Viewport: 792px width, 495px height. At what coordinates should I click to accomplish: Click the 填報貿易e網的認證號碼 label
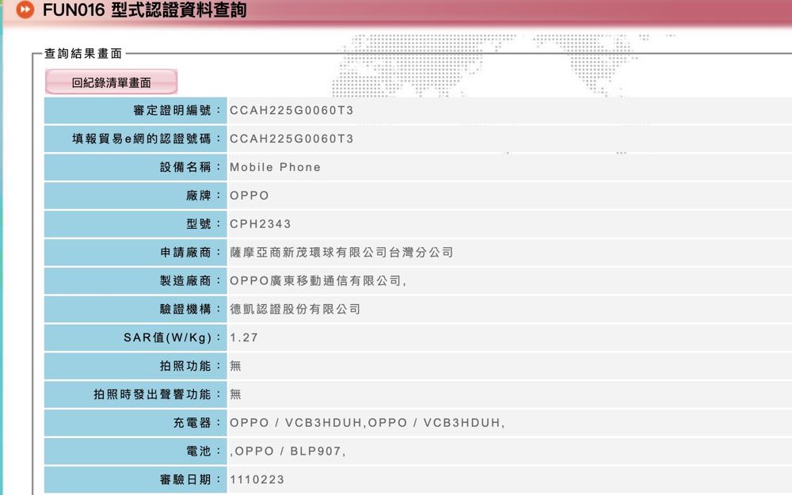147,139
